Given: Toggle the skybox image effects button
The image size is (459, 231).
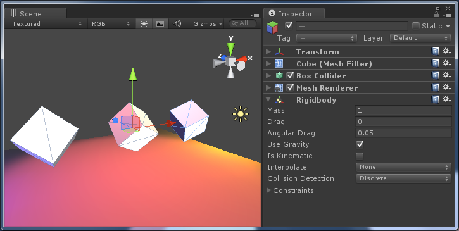Looking at the screenshot, I should click(x=160, y=23).
